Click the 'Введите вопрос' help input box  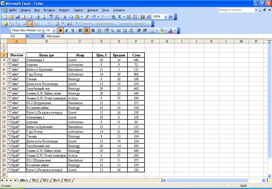(x=236, y=10)
